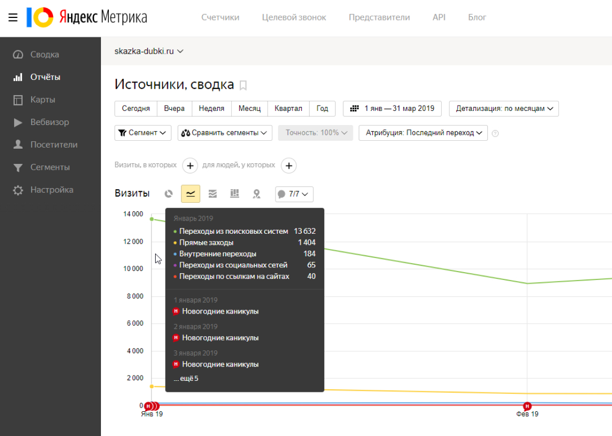
Task: Click the attribution help question icon
Action: (495, 133)
